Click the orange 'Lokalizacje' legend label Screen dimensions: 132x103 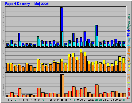[x=129, y=54]
